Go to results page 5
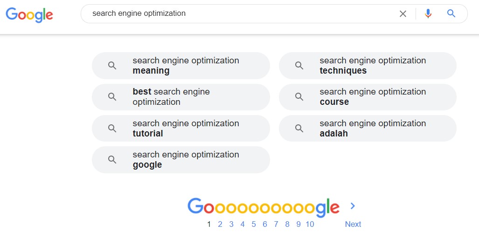The image size is (479, 245). [x=254, y=224]
